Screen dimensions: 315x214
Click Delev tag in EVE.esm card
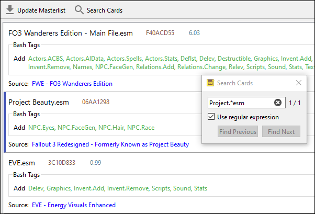[36, 188]
